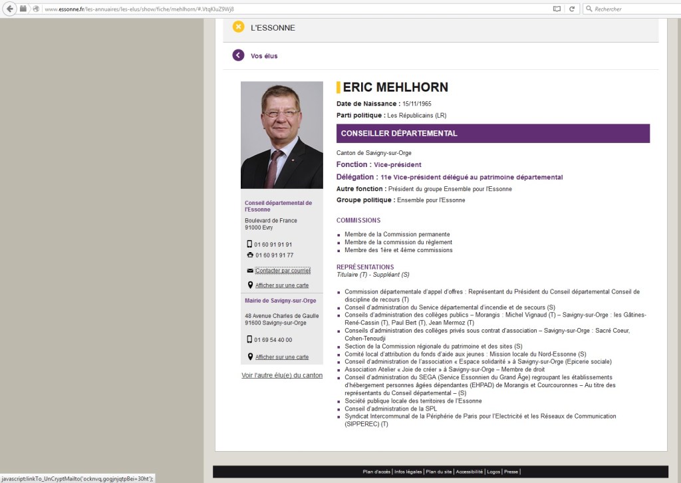Click the envelope icon for contact
Viewport: 681px width, 483px height.
[249, 271]
